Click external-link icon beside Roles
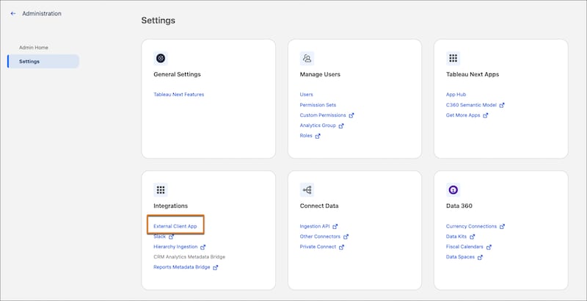 pos(318,137)
